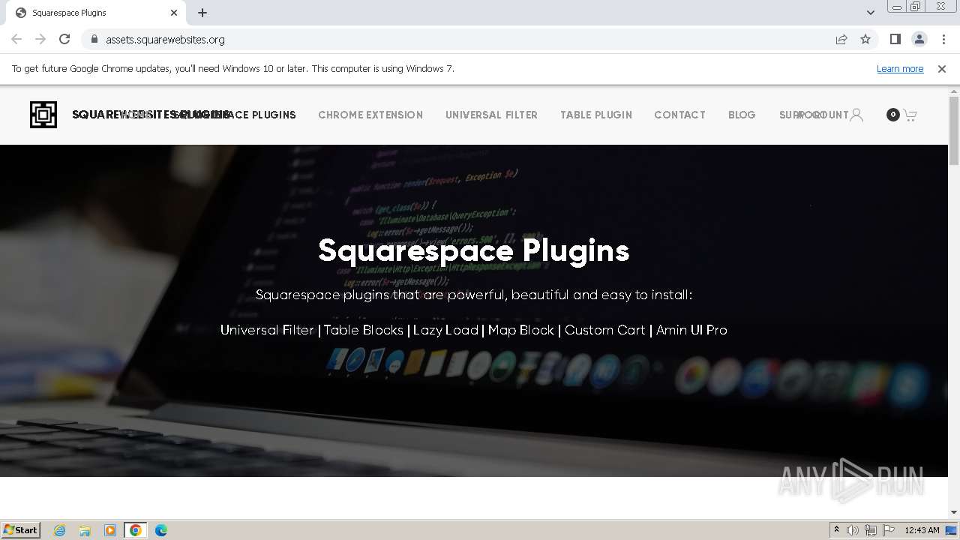This screenshot has width=960, height=540.
Task: Go to the Table Plugin page
Action: click(x=596, y=115)
